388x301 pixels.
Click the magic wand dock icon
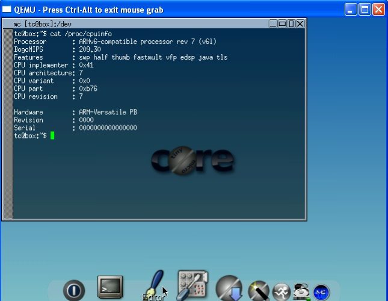click(259, 291)
